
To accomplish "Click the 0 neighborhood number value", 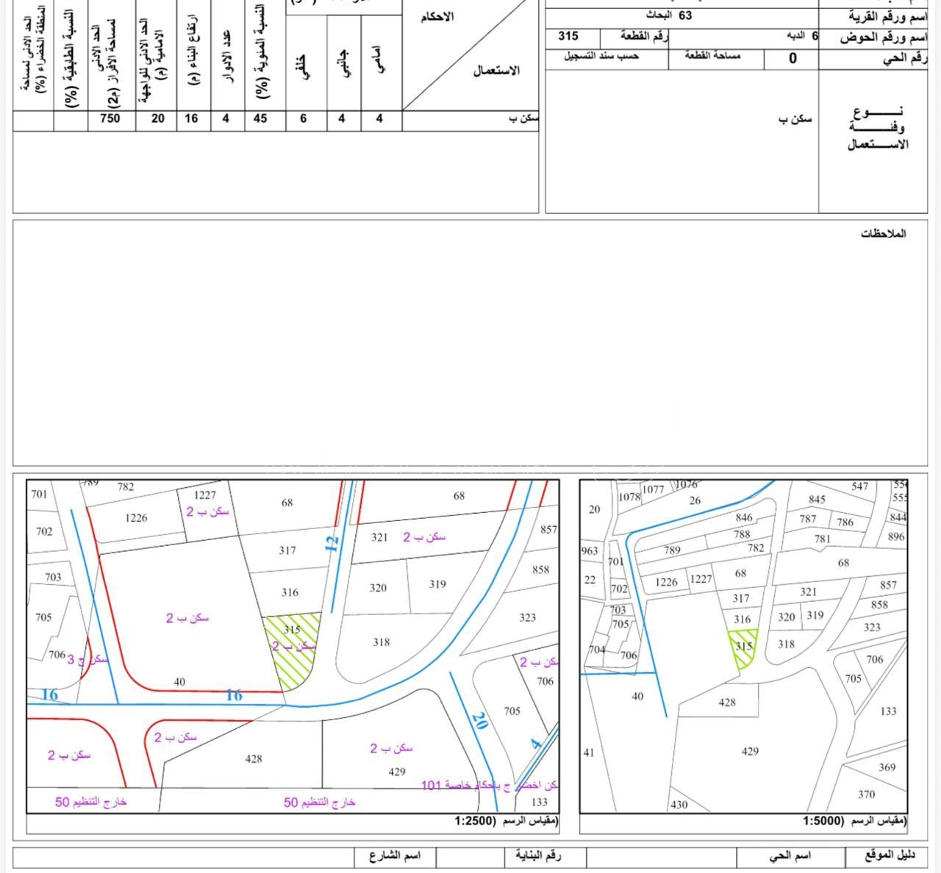I will pyautogui.click(x=792, y=59).
